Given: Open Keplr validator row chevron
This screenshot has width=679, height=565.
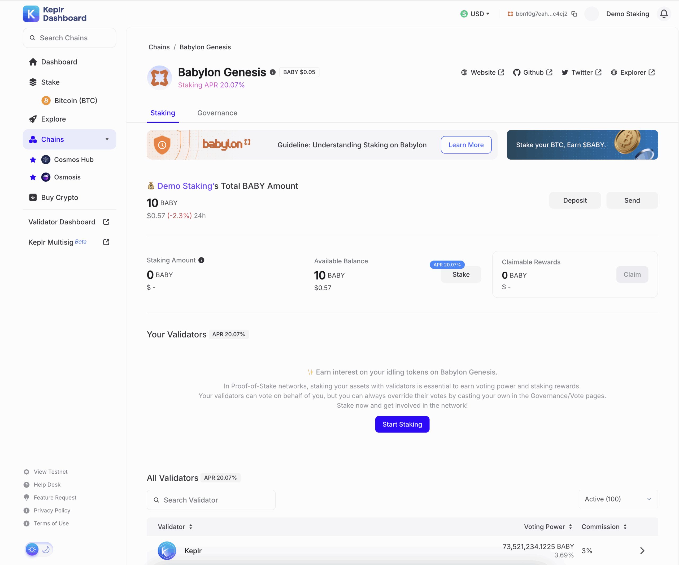Looking at the screenshot, I should click(x=642, y=551).
